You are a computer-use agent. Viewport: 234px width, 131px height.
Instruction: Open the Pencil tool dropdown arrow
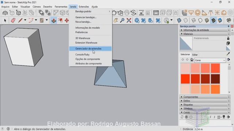pyautogui.click(x=25, y=20)
